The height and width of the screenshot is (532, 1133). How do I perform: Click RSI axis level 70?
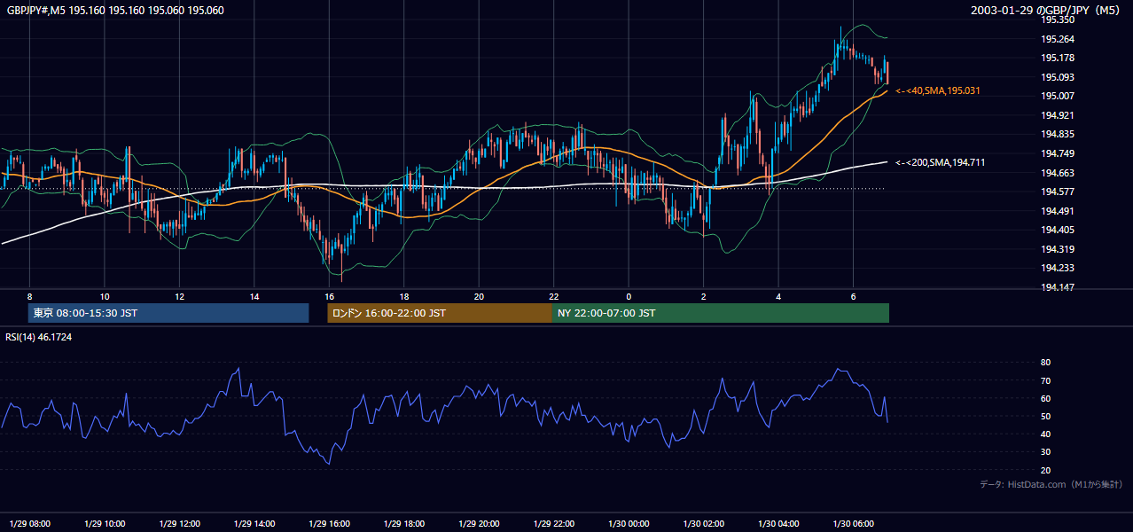[1046, 380]
